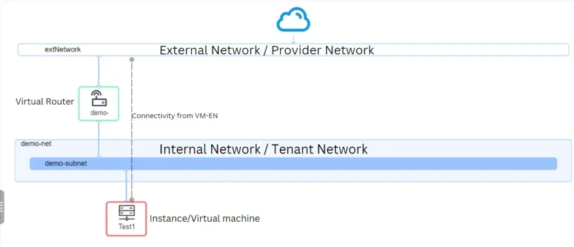Click the blue cloud icon
The image size is (574, 247).
point(293,20)
